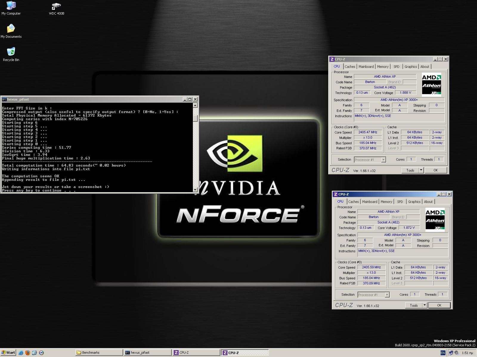
Task: Close the hexus_pifast console window
Action: click(x=195, y=99)
